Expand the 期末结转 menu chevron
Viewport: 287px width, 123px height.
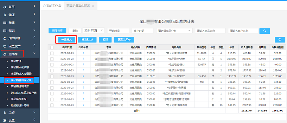click(34, 38)
